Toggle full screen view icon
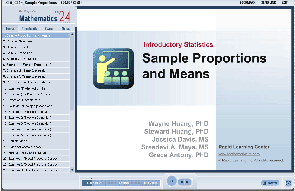 (x=288, y=183)
